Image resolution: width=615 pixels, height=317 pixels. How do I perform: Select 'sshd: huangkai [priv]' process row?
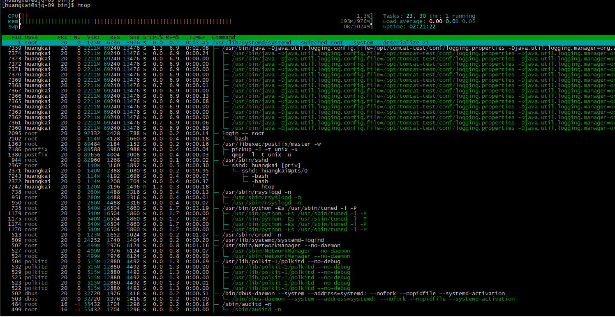pyautogui.click(x=307, y=165)
